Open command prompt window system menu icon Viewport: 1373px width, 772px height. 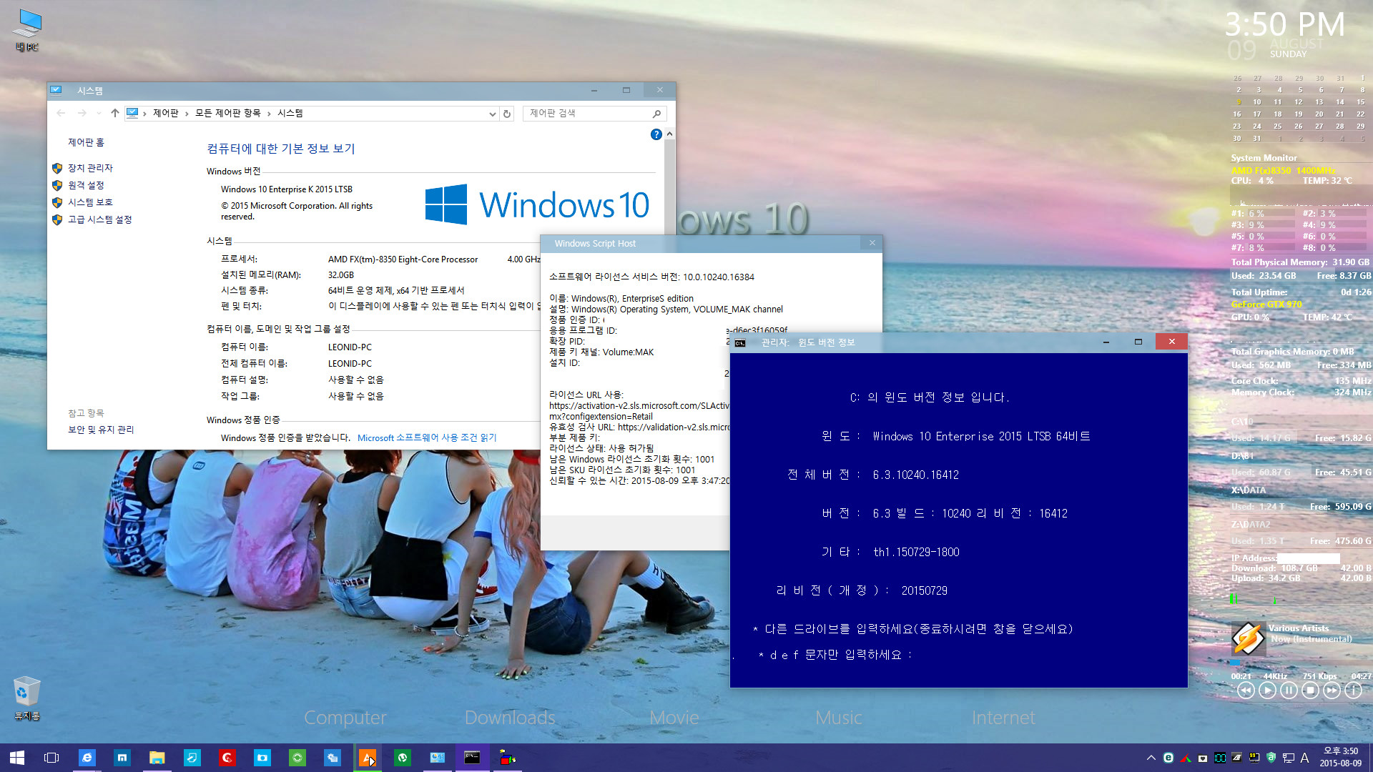[x=740, y=342]
